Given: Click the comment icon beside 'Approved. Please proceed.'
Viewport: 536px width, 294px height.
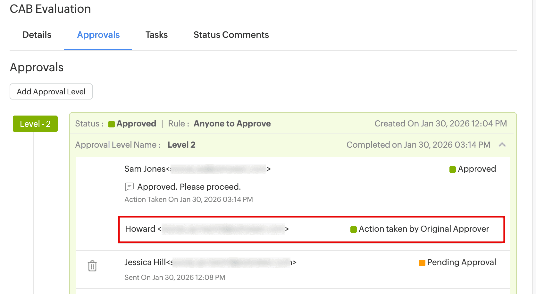Looking at the screenshot, I should coord(129,186).
